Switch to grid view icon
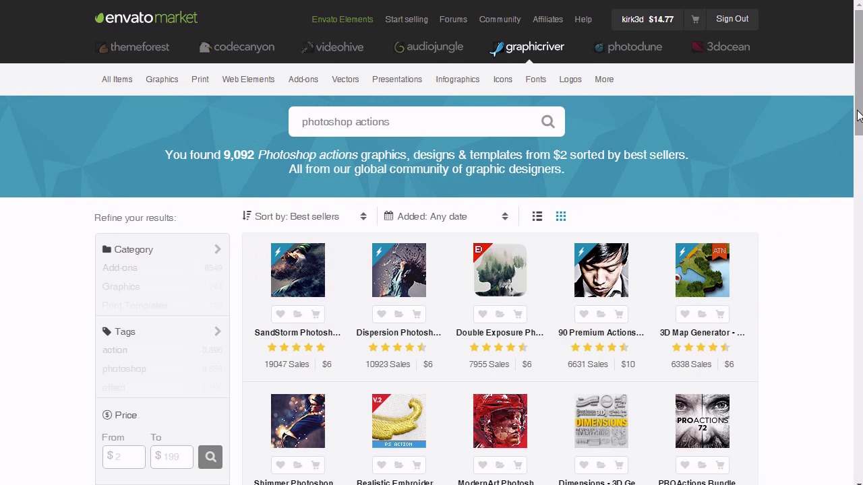This screenshot has width=863, height=485. [x=561, y=216]
